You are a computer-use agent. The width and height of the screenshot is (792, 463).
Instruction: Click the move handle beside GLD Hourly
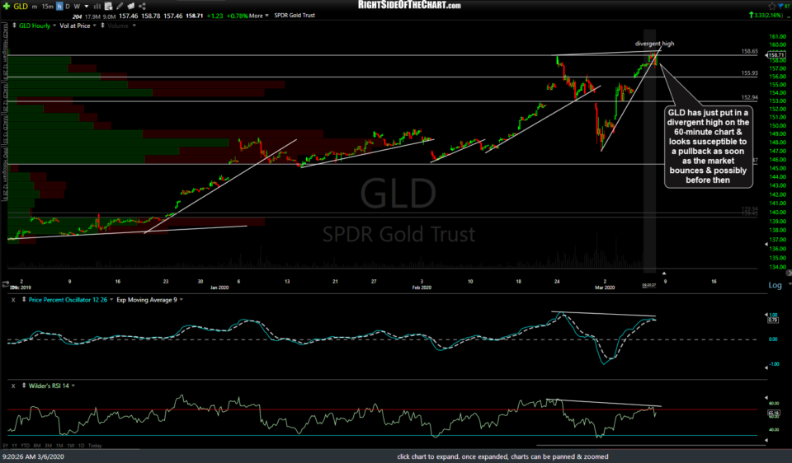14,26
